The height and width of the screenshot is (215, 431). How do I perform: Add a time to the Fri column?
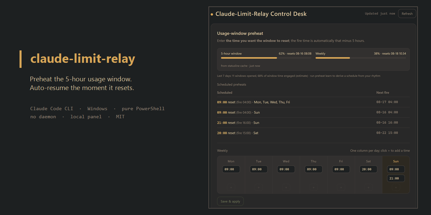[x=341, y=187]
